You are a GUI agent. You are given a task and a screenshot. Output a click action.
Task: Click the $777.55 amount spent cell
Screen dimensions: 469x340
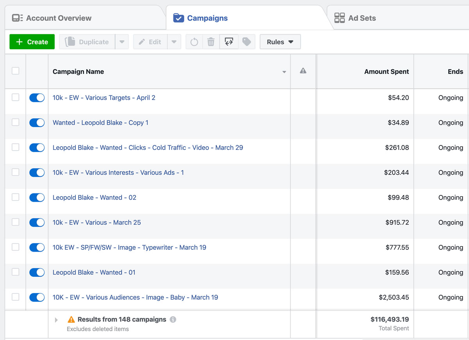click(397, 247)
